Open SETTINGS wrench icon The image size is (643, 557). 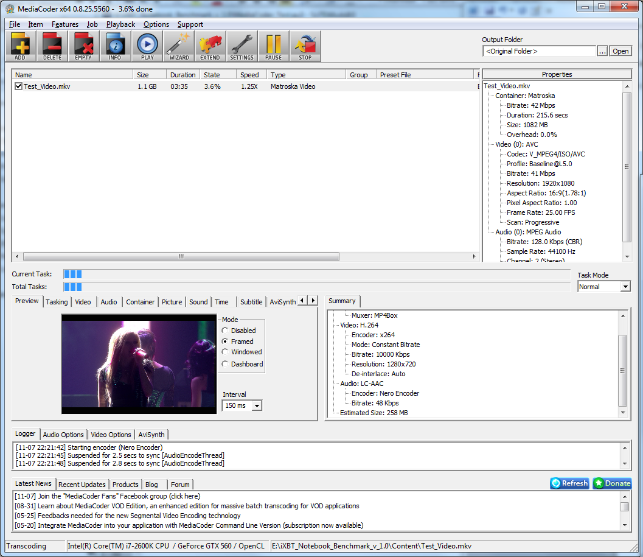coord(242,46)
